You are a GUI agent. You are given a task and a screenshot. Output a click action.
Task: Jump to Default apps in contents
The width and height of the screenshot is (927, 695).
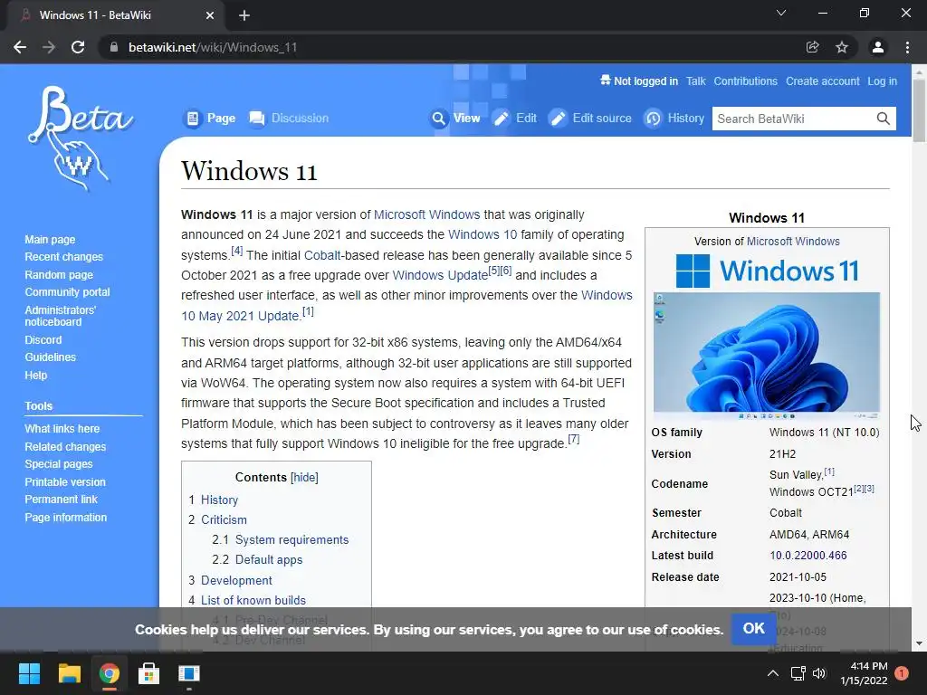click(268, 560)
